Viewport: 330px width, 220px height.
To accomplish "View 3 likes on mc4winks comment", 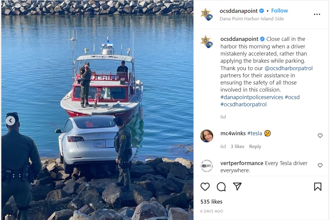I will tap(237, 147).
